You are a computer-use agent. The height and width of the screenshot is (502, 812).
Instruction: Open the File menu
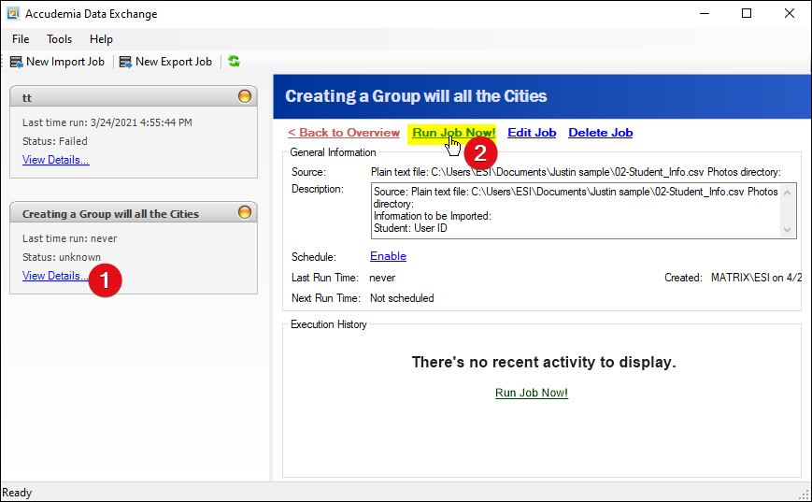click(21, 39)
